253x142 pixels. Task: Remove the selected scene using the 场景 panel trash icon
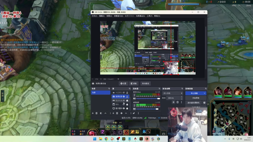(96, 113)
